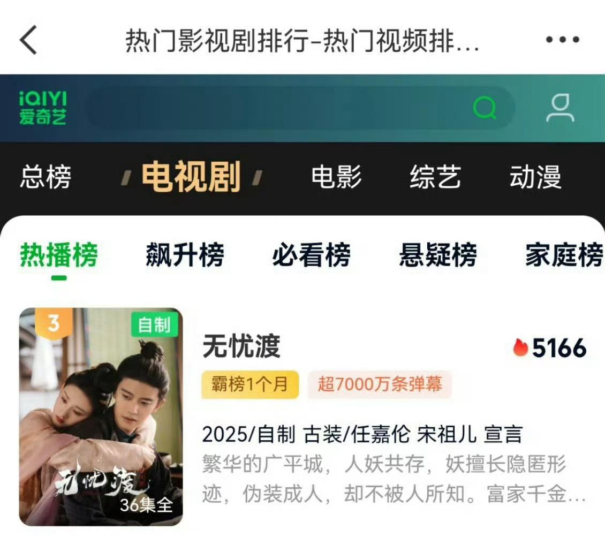Go to the 动漫 tab
The height and width of the screenshot is (537, 605).
(535, 177)
